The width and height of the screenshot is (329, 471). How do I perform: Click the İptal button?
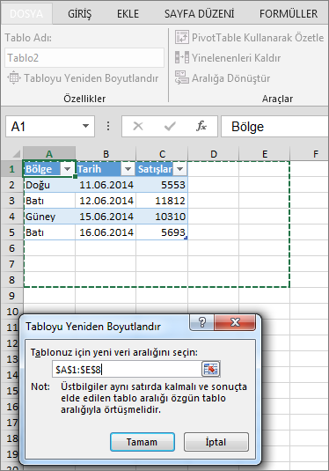[x=216, y=442]
